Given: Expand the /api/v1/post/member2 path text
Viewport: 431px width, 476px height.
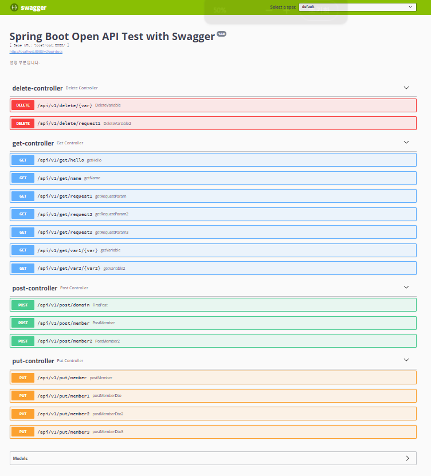Looking at the screenshot, I should (x=65, y=341).
